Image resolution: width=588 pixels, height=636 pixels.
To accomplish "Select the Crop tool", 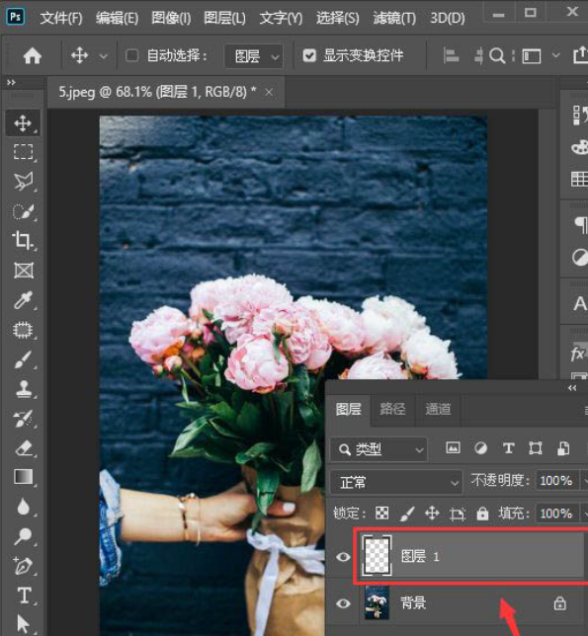I will pos(23,240).
